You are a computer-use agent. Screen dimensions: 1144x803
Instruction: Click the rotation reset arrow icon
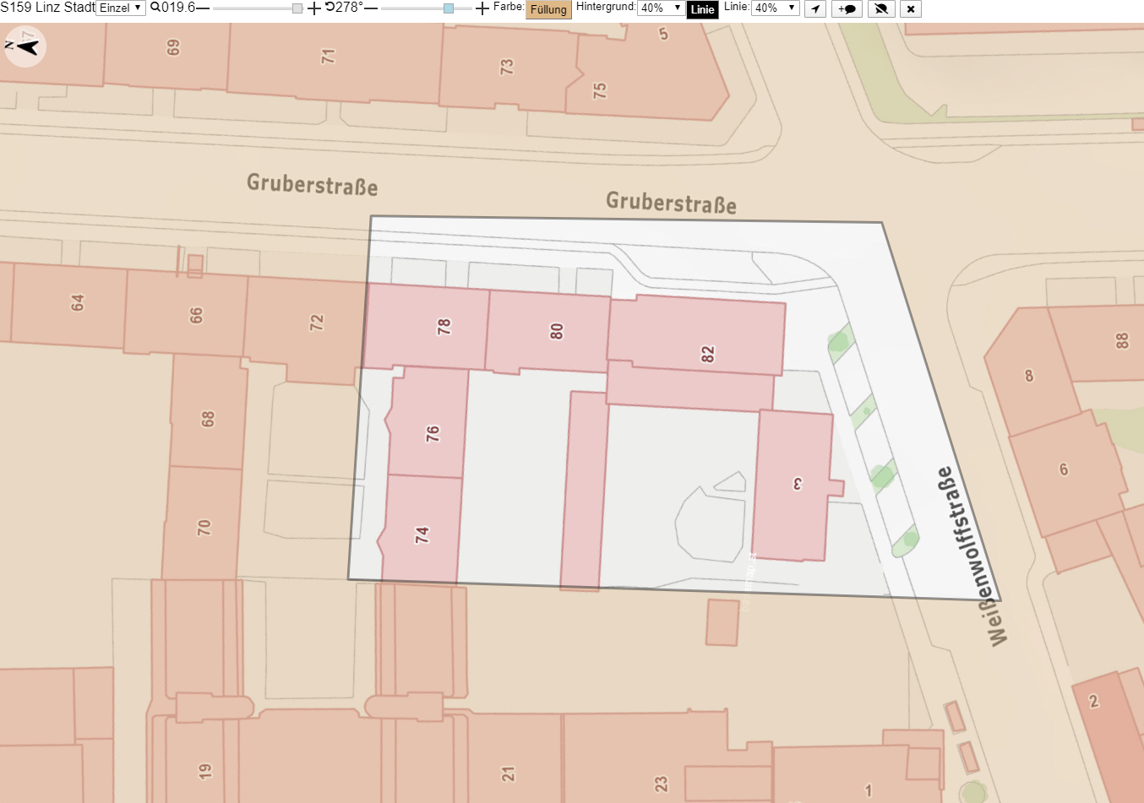click(x=330, y=7)
